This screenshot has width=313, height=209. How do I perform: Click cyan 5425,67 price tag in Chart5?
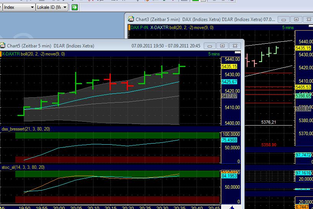[x=229, y=82]
